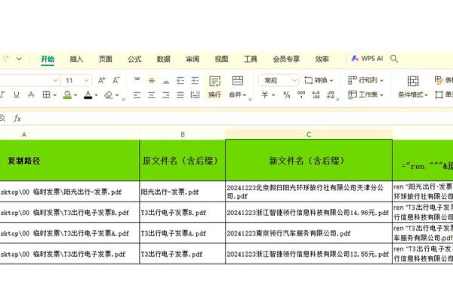Click into the formula bar
This screenshot has width=453, height=302.
[240, 118]
